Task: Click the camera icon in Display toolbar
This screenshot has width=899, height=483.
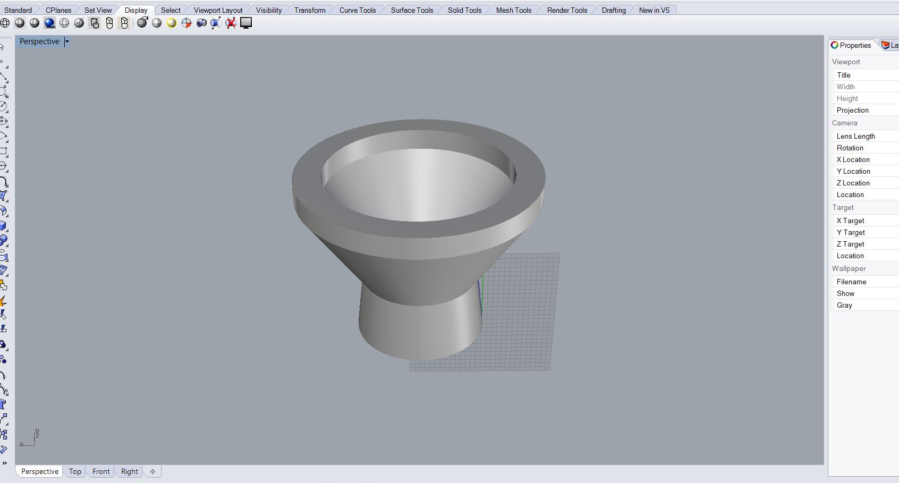Action: pos(201,23)
